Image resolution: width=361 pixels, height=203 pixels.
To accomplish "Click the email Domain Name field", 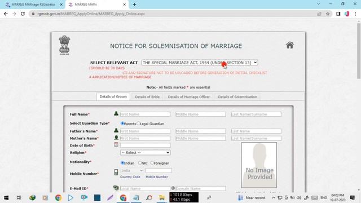I will click(x=201, y=188).
